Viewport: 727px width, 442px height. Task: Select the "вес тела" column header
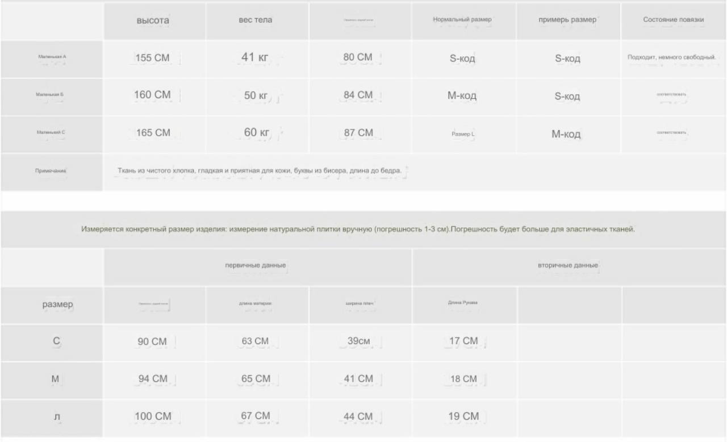[255, 20]
